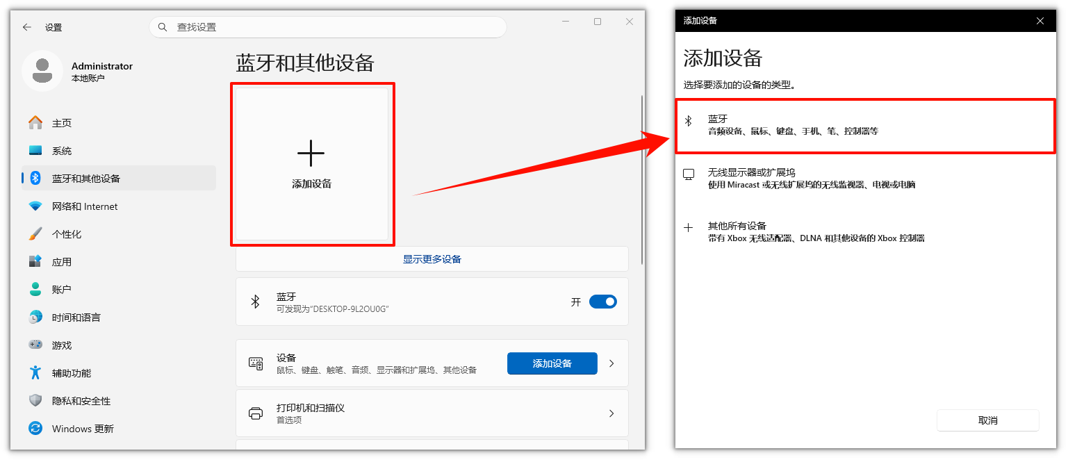Image resolution: width=1068 pixels, height=460 pixels.
Task: Click the Administrator account name
Action: click(x=102, y=66)
